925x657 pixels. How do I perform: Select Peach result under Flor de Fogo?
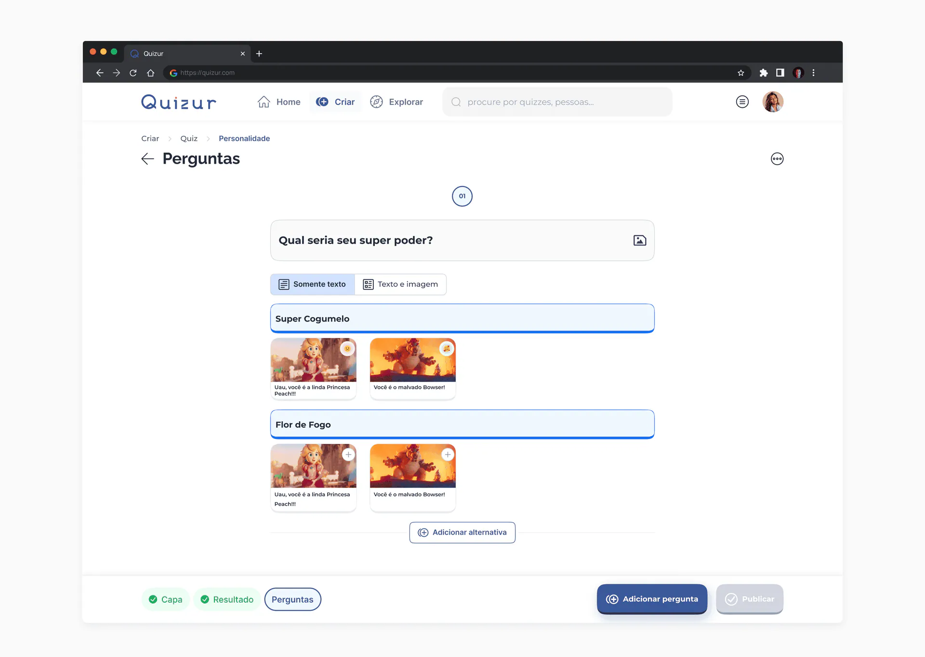[x=313, y=478]
